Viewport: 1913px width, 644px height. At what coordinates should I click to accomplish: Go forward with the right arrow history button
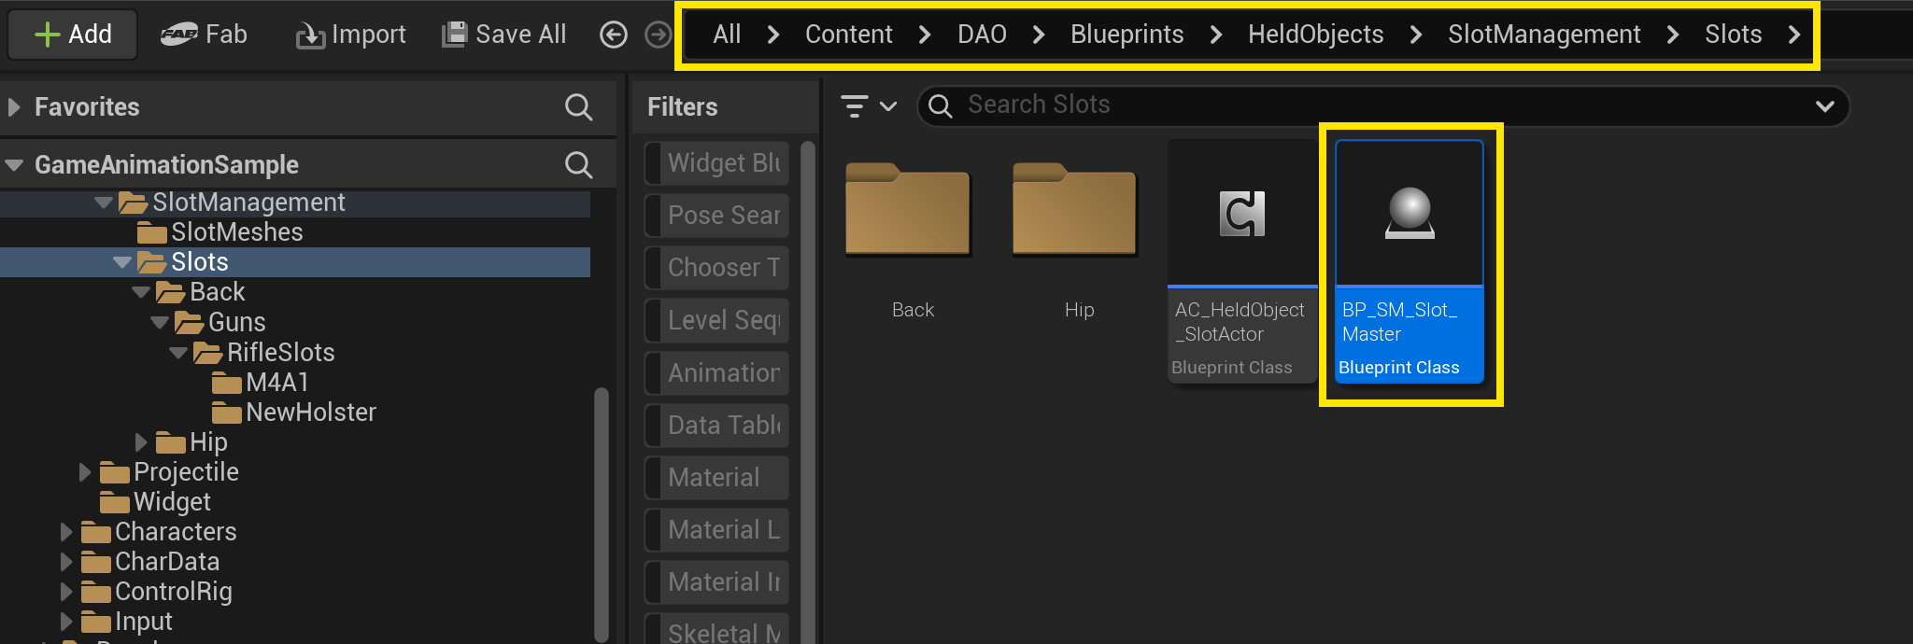(659, 35)
